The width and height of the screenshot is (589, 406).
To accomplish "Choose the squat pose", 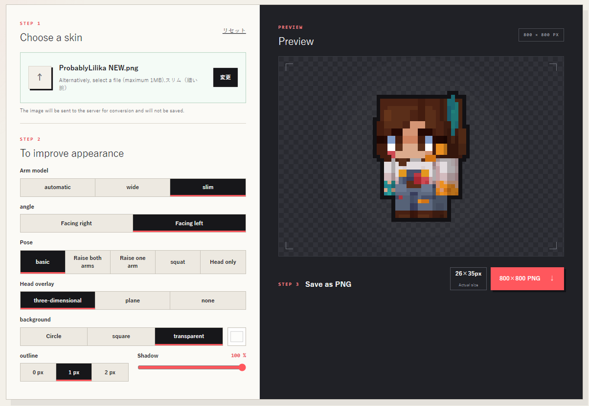I will click(178, 262).
